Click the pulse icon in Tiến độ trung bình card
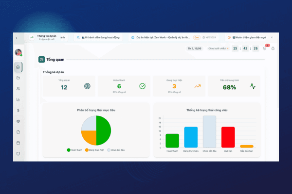 pyautogui.click(x=253, y=86)
